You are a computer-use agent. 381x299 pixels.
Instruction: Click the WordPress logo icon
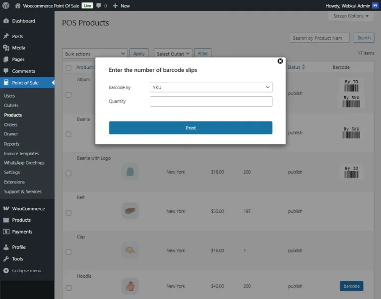point(6,5)
